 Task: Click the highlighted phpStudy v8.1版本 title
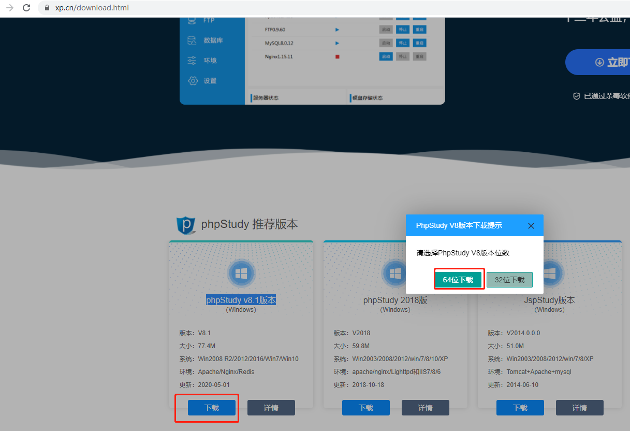pos(241,300)
